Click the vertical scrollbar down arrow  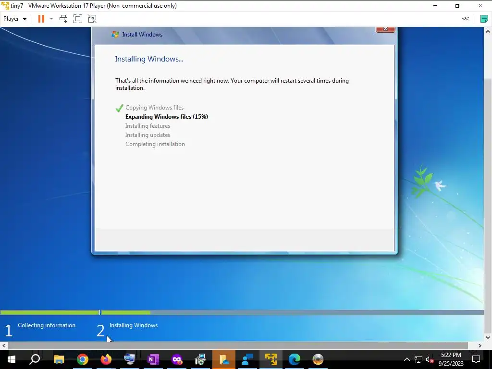pyautogui.click(x=488, y=338)
